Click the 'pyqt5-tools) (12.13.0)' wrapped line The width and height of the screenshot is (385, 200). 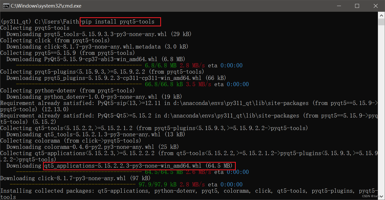(35, 109)
